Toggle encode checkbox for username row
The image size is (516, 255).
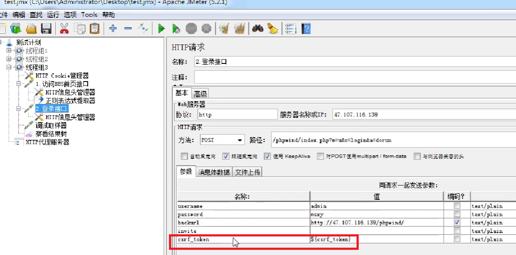[457, 206]
